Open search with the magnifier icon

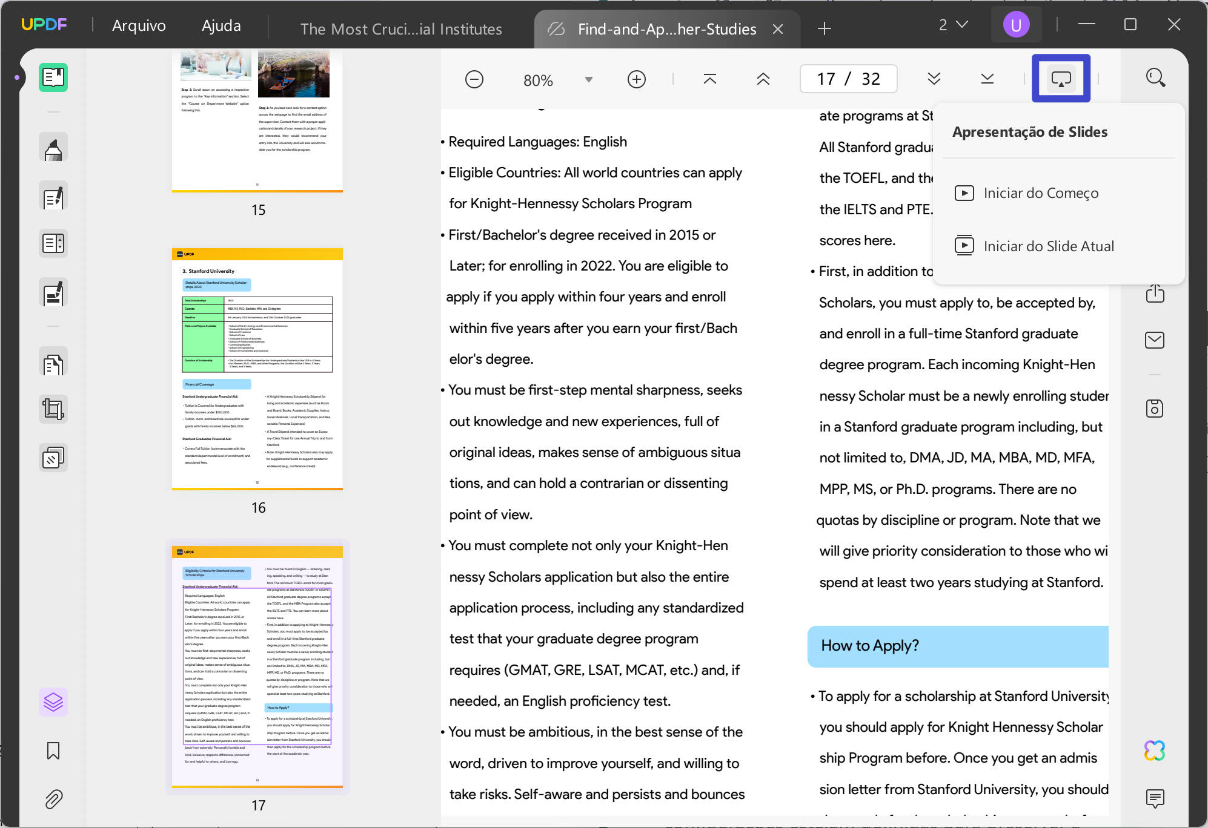point(1155,77)
